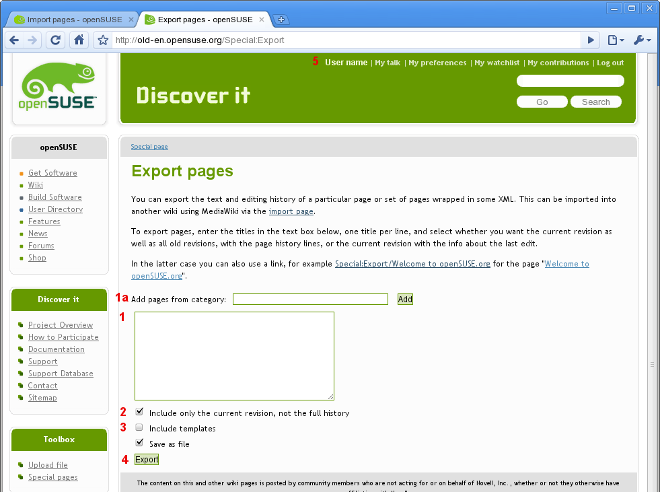Image resolution: width=660 pixels, height=492 pixels.
Task: Open the page menu icon
Action: (x=616, y=40)
